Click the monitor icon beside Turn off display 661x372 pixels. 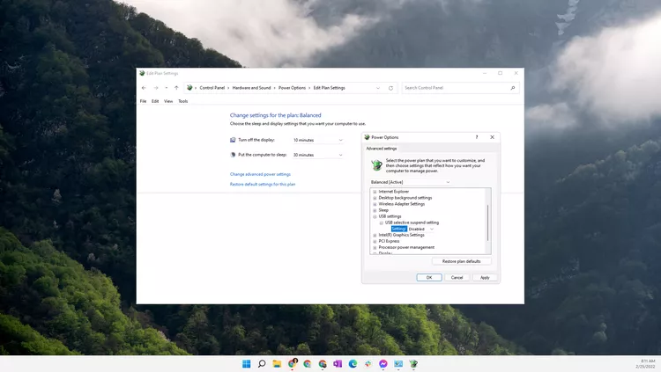tap(233, 140)
